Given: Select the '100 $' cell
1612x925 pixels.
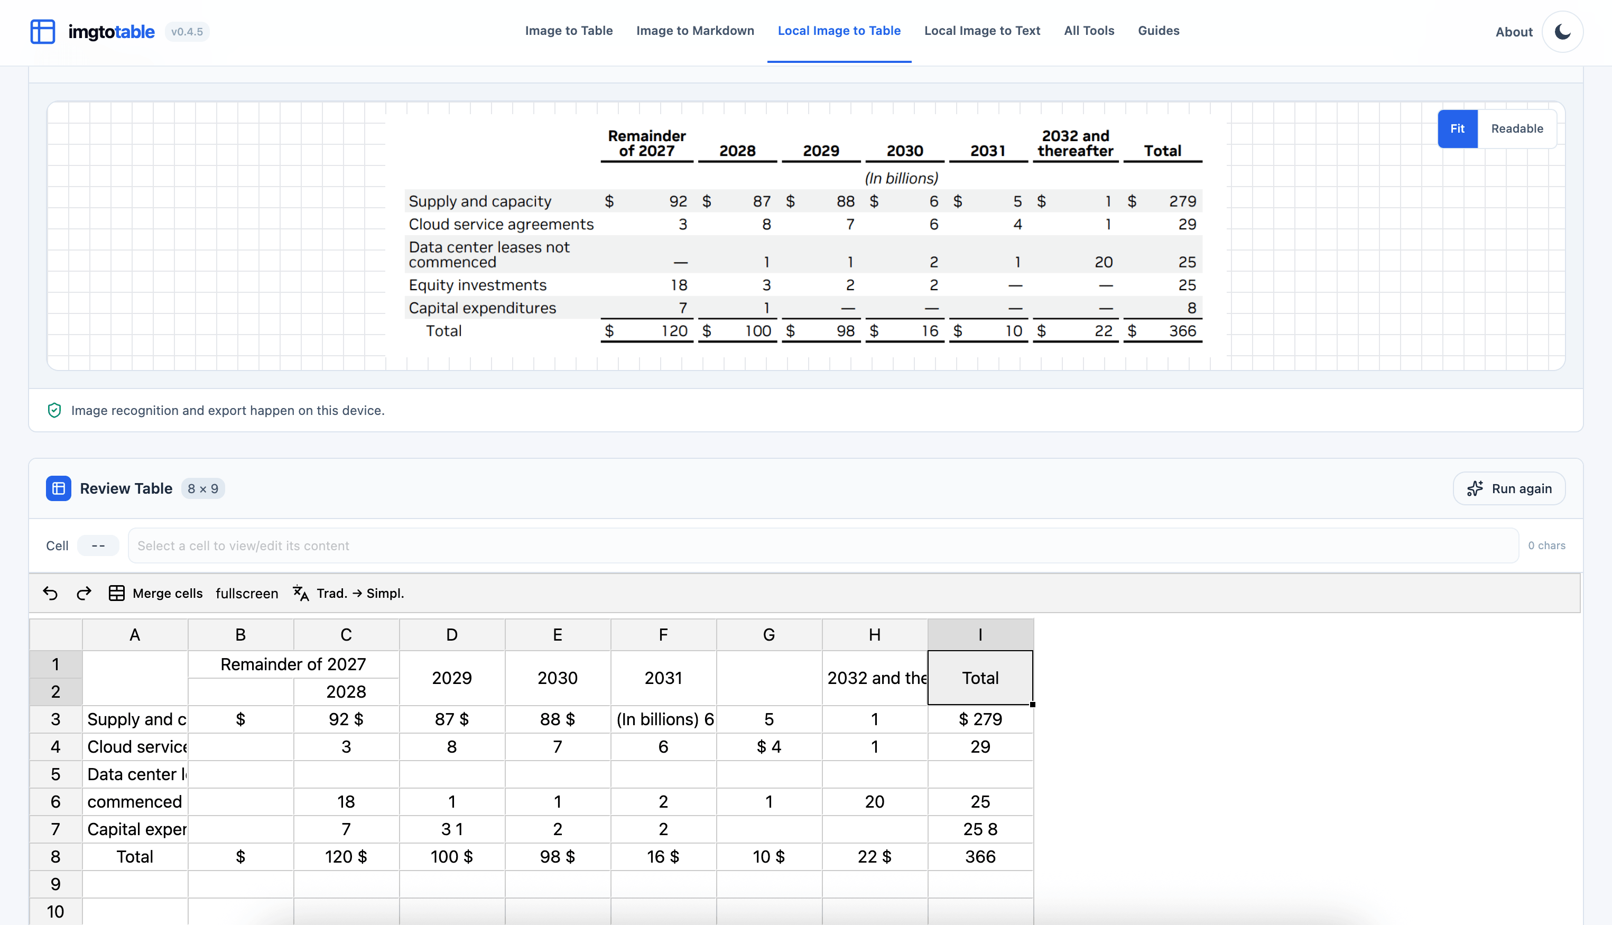Looking at the screenshot, I should click(x=451, y=856).
